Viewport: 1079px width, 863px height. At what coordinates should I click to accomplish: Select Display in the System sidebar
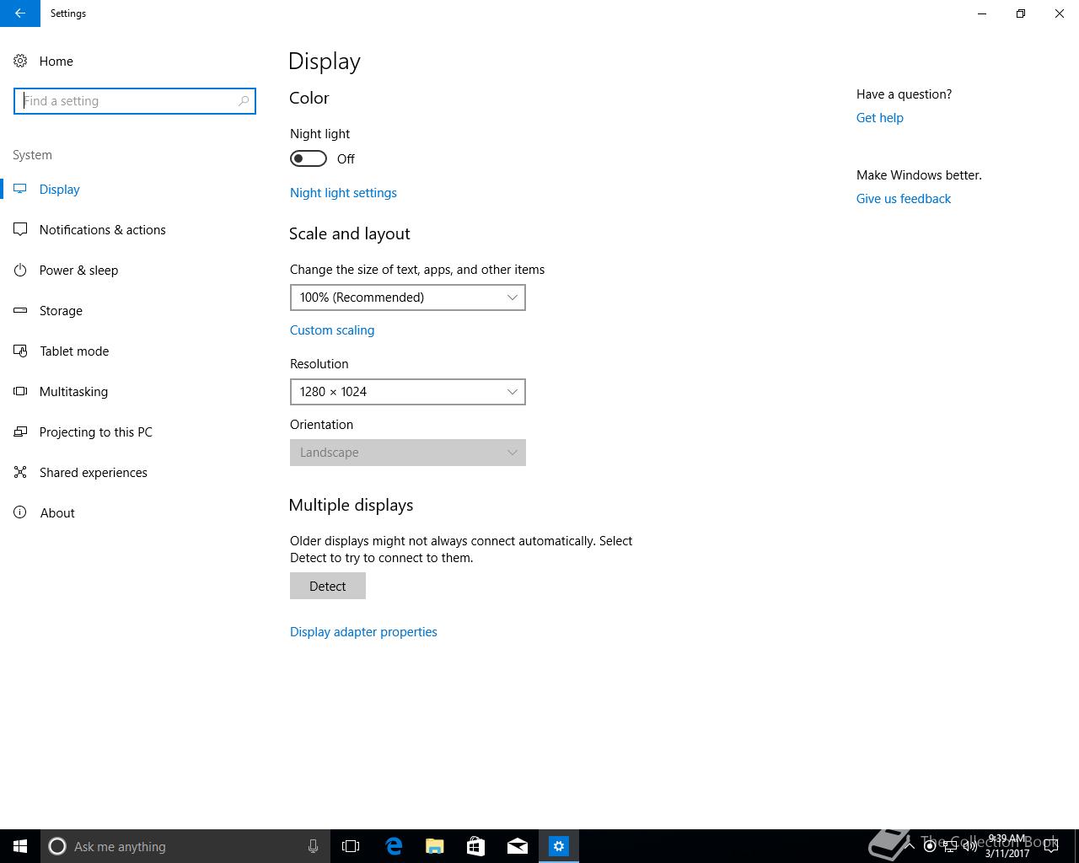tap(60, 190)
